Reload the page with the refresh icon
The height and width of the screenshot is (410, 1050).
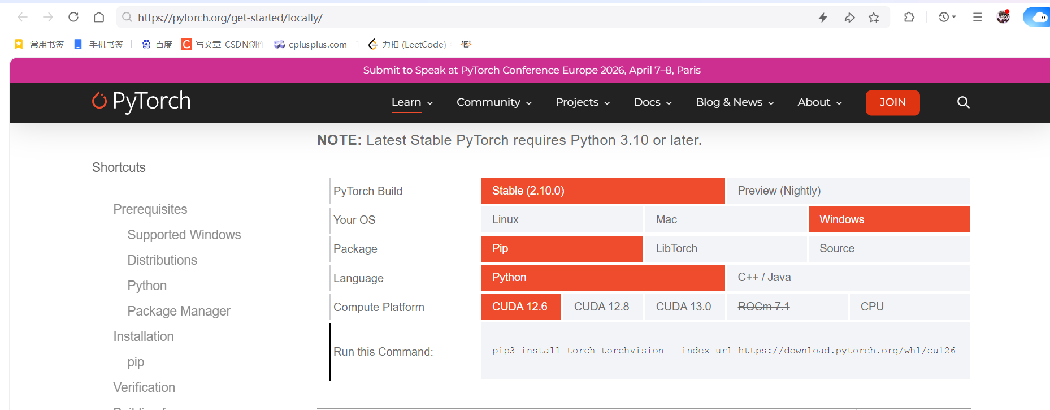(x=73, y=17)
